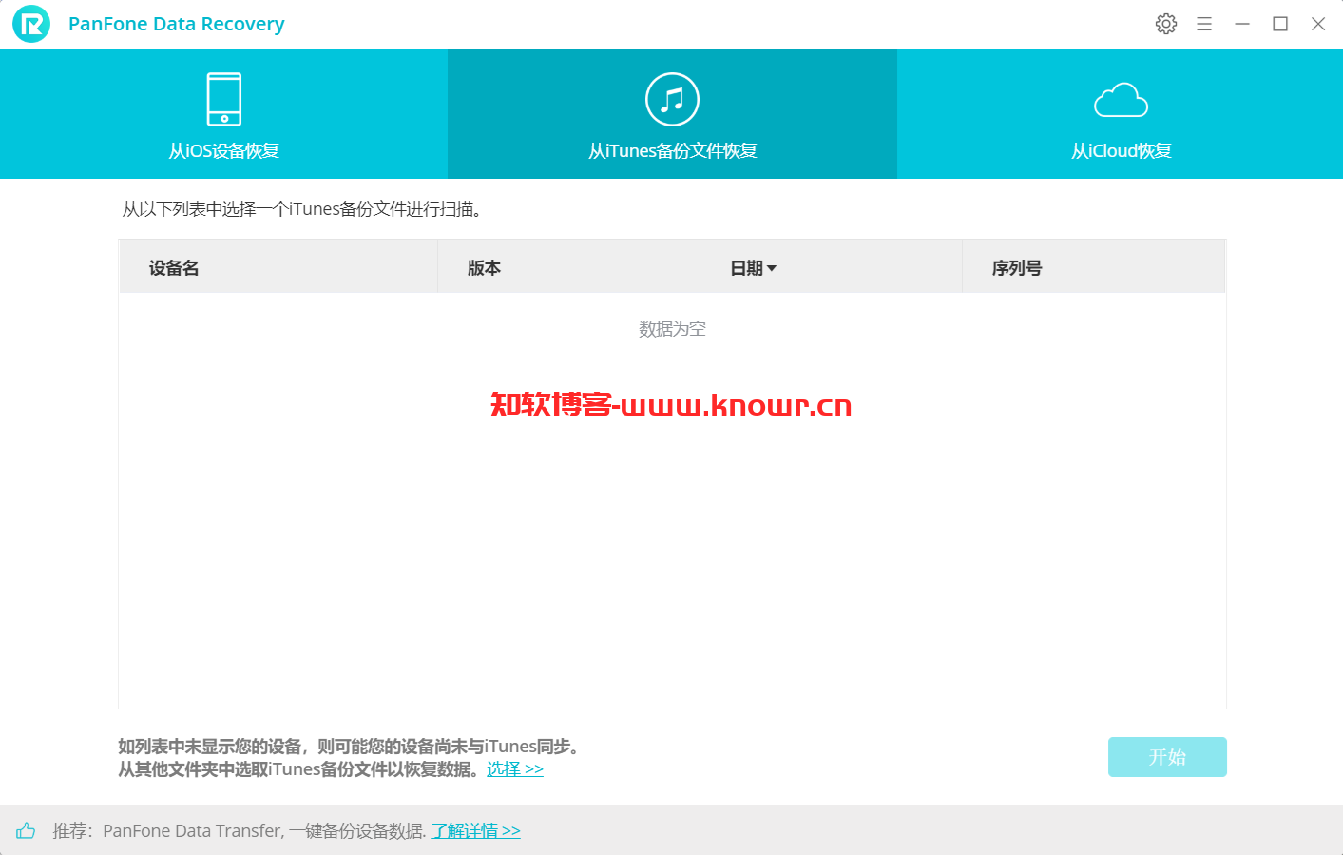This screenshot has width=1343, height=855.
Task: Click the cloud icon for iCloud recovery
Action: coord(1122,100)
